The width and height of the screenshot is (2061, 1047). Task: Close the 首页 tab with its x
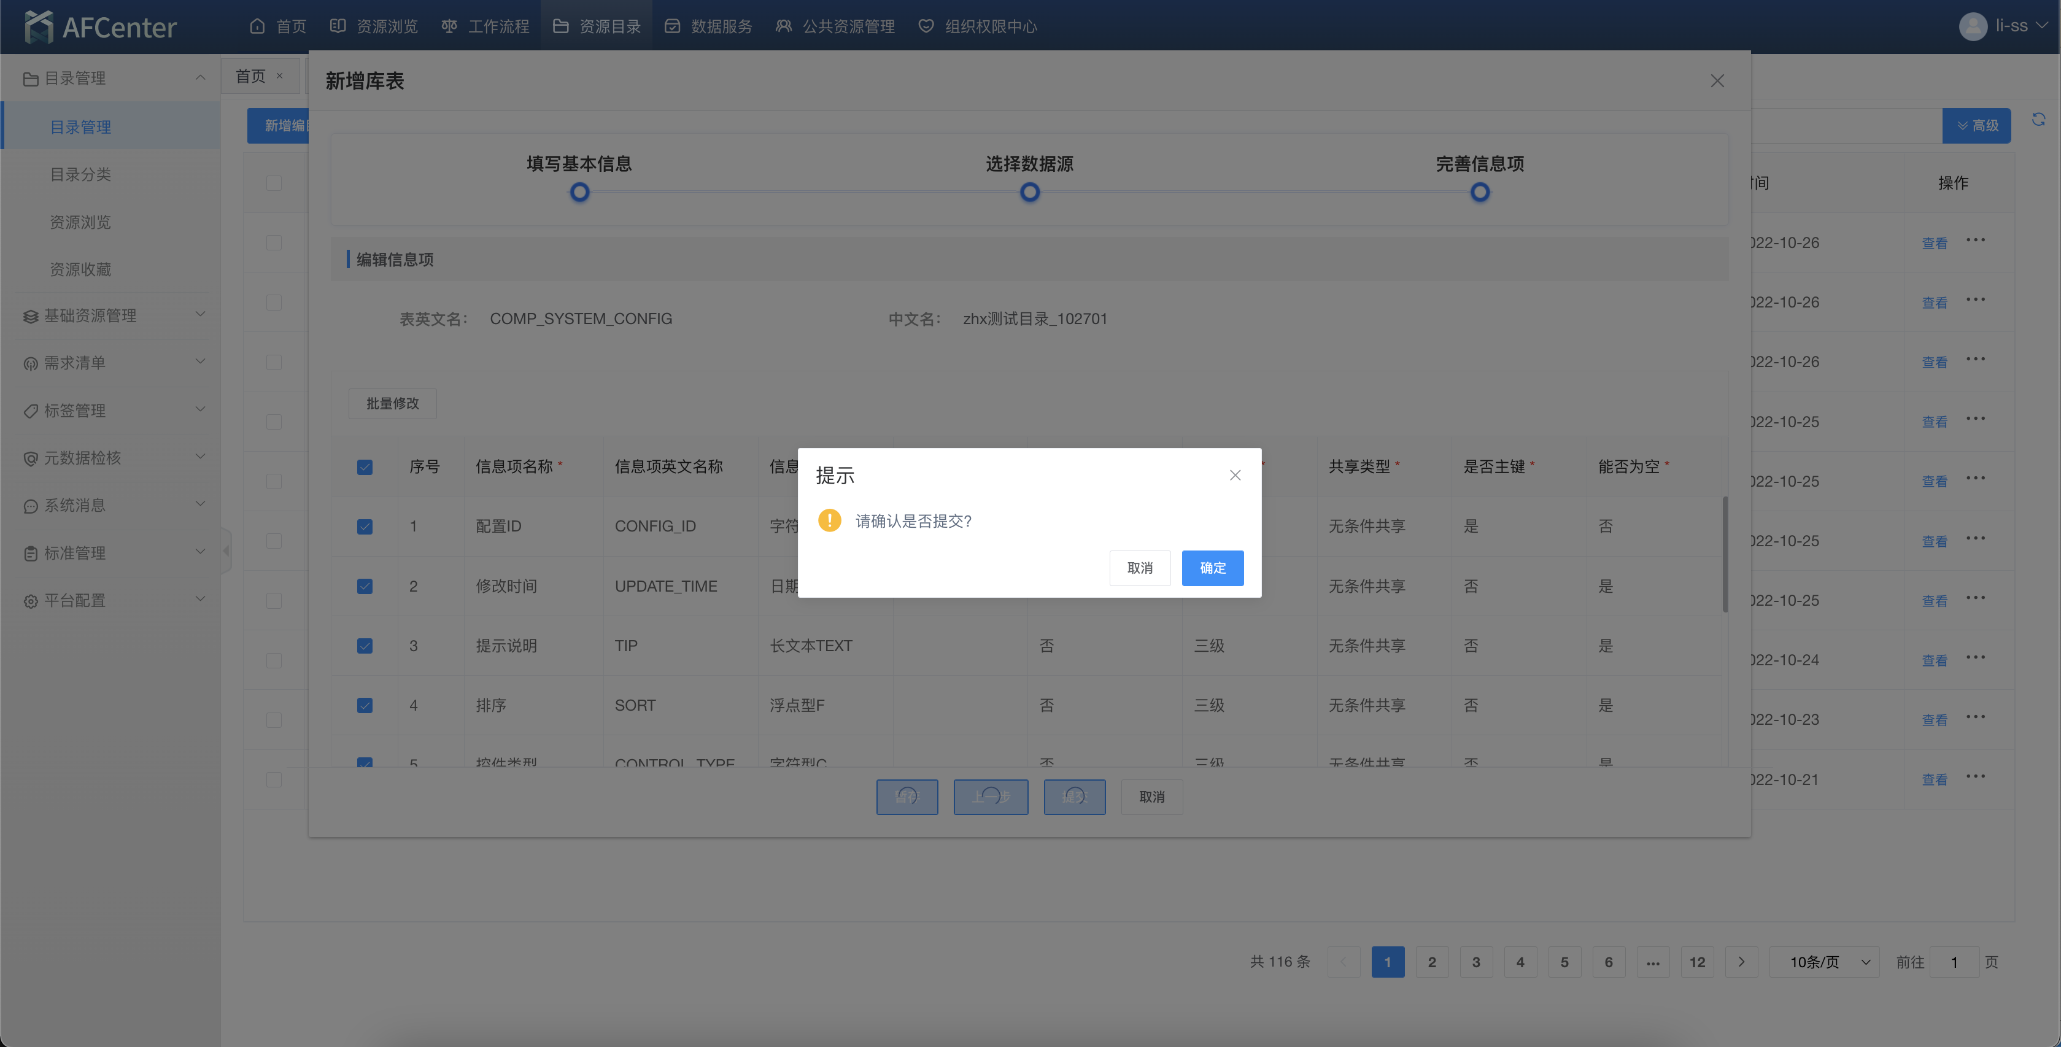(x=279, y=76)
